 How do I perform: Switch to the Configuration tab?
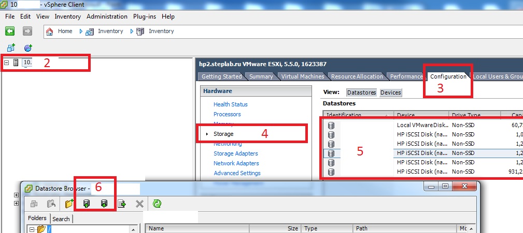pos(448,76)
